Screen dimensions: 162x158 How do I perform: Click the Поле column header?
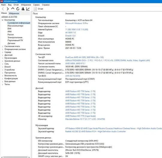tap(35, 14)
